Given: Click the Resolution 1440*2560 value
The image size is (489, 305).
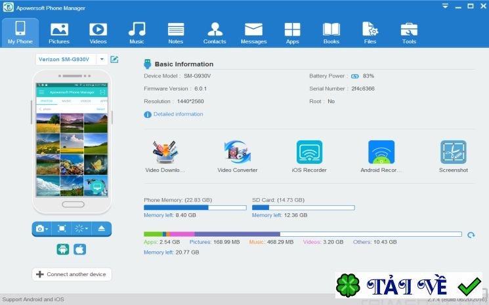Looking at the screenshot, I should [190, 101].
